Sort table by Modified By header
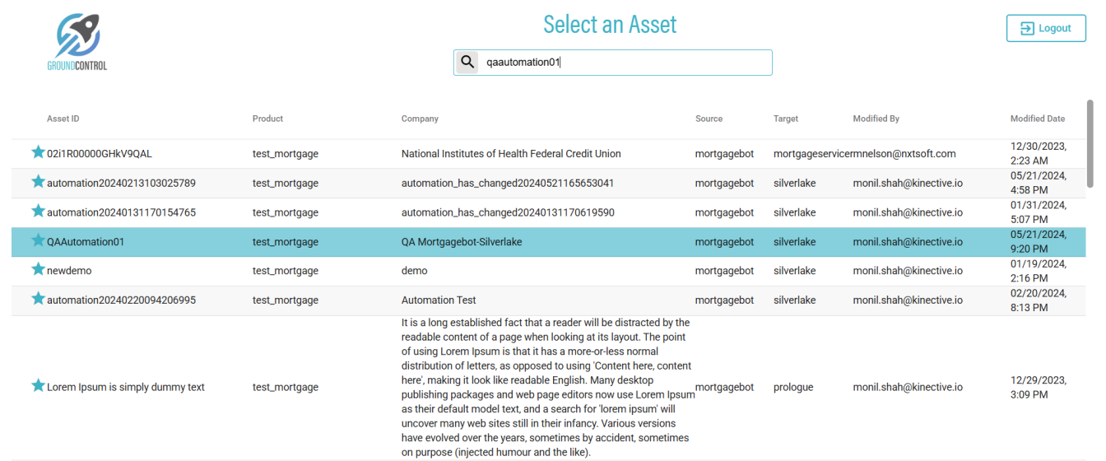Viewport: 1106px width, 461px height. point(876,119)
